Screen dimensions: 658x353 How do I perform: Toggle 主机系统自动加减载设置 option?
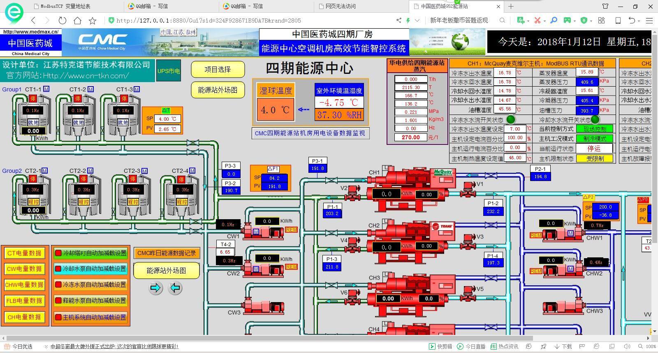90,317
